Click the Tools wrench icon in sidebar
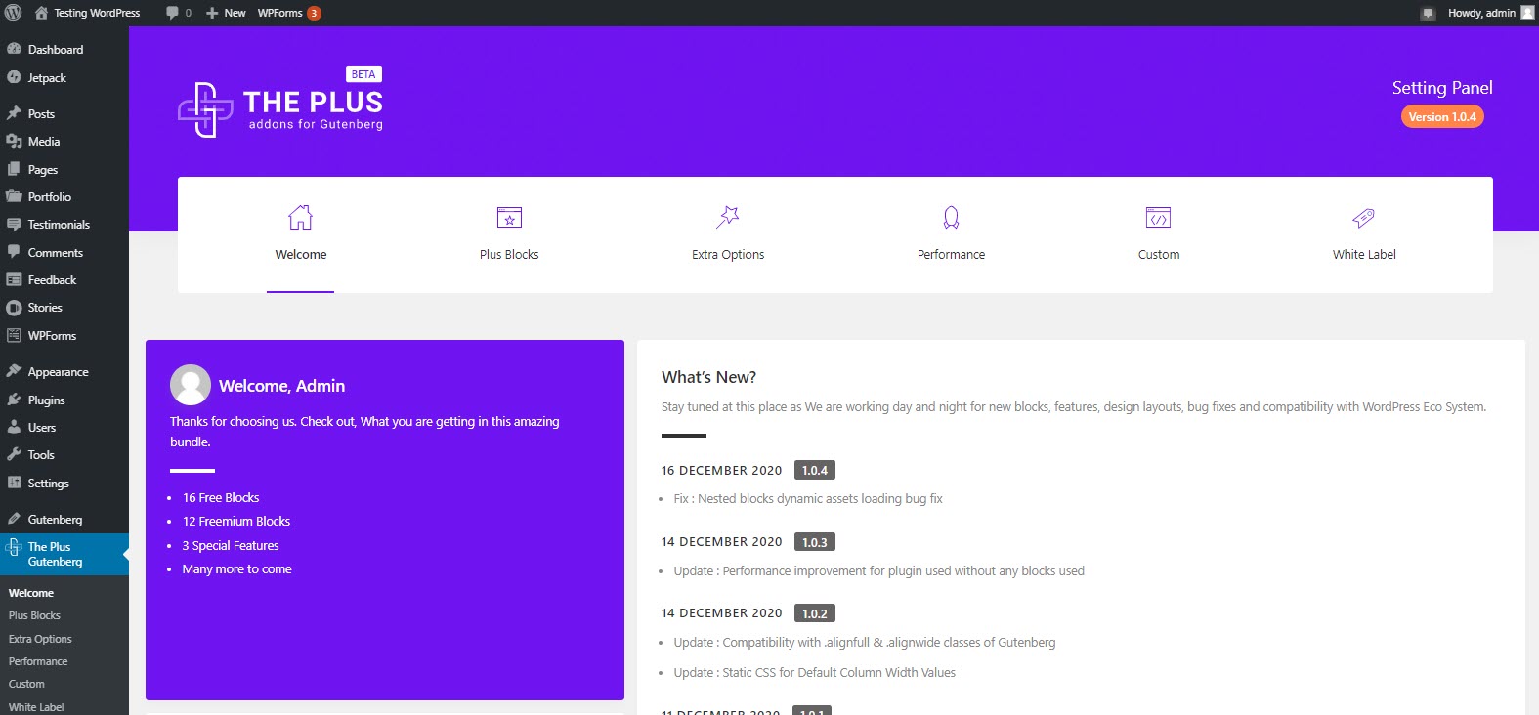Screen dimensions: 1539x715 [14, 454]
